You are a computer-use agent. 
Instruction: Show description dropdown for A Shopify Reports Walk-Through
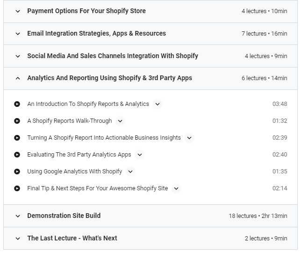tap(120, 121)
